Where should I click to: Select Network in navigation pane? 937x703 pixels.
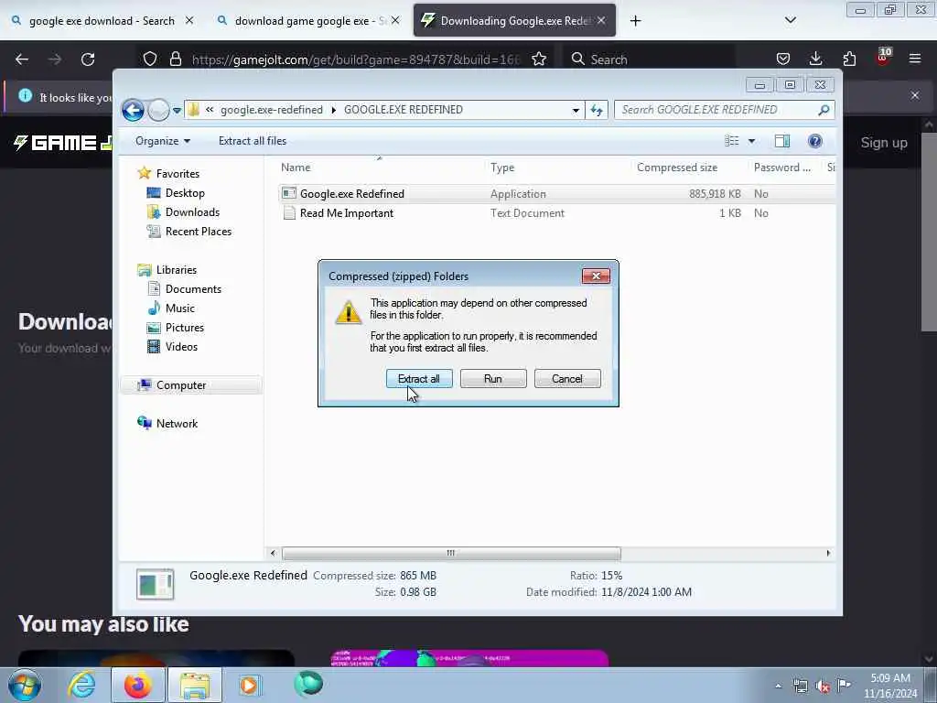coord(177,423)
